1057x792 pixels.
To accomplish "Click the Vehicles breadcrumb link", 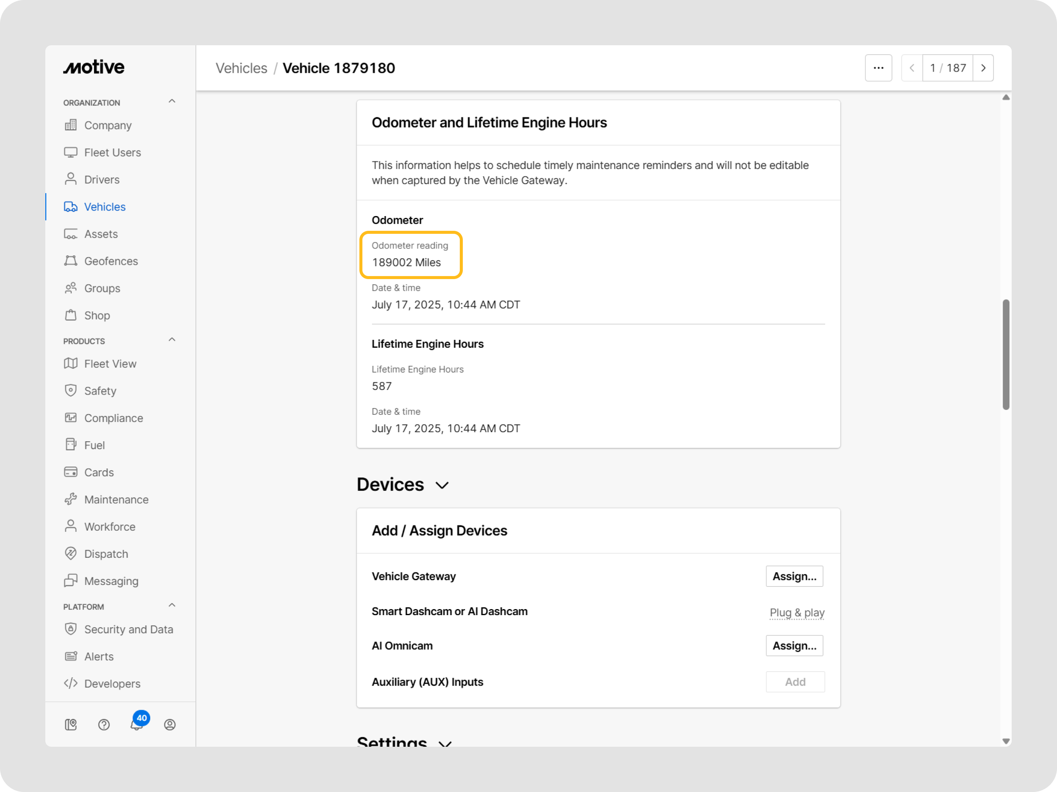I will 241,68.
